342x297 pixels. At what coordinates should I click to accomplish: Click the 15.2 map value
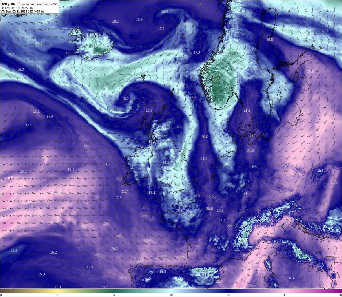click(x=222, y=221)
